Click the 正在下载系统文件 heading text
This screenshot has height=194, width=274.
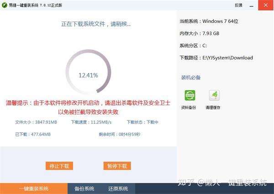[96, 24]
